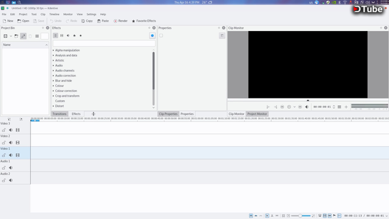The width and height of the screenshot is (389, 219).
Task: Switch to Clip Properties tab
Action: [x=168, y=114]
